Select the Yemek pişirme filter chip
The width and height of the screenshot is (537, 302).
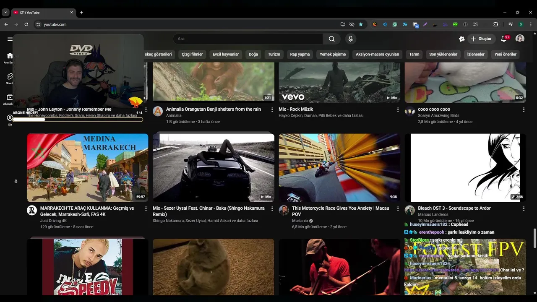click(333, 54)
